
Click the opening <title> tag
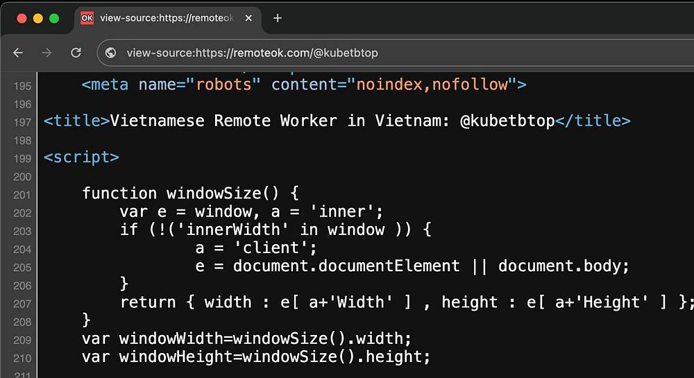[76, 120]
